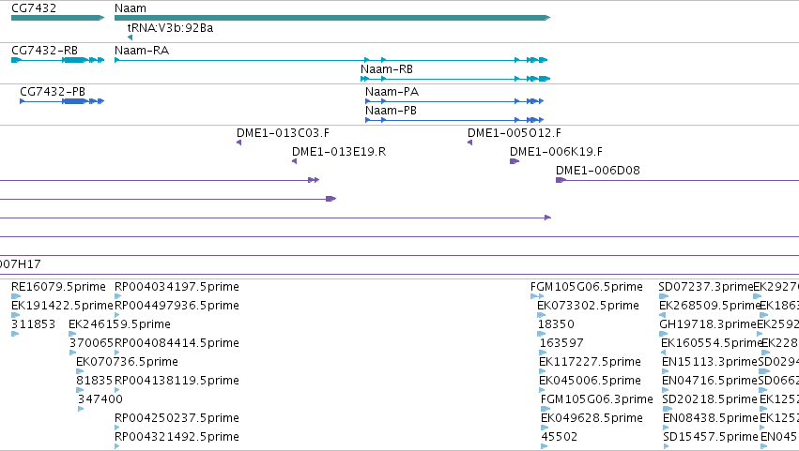The width and height of the screenshot is (799, 451).
Task: Click the RP004034197.5prime arrow
Action: (117, 296)
